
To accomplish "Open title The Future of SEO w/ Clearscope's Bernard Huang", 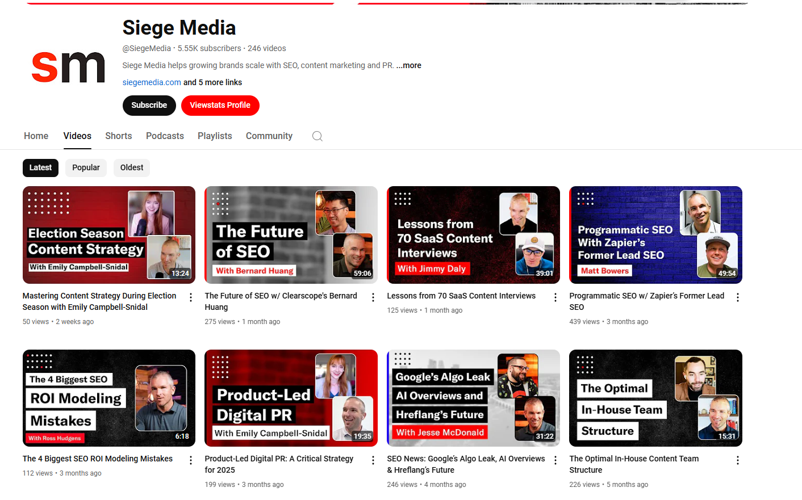I will [x=281, y=301].
